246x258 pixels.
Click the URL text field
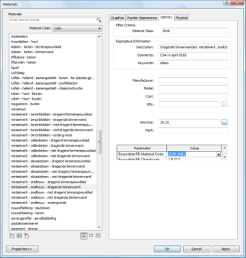(189, 104)
